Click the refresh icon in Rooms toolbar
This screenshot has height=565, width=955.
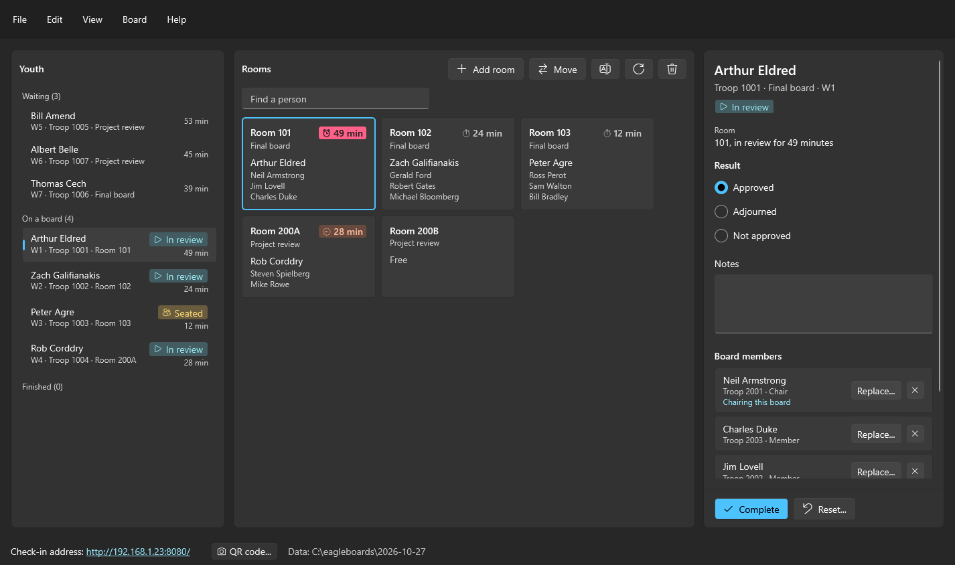click(639, 69)
